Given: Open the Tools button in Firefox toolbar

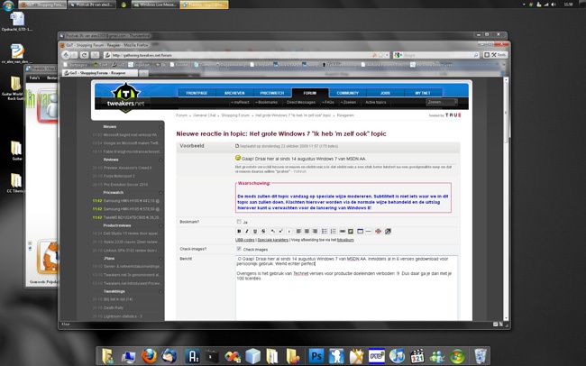Looking at the screenshot, I should tap(498, 55).
